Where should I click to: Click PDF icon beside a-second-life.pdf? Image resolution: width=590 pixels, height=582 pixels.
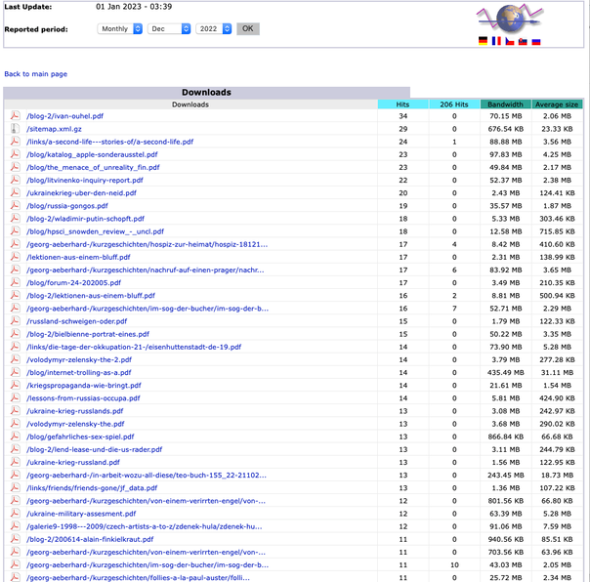pyautogui.click(x=15, y=141)
